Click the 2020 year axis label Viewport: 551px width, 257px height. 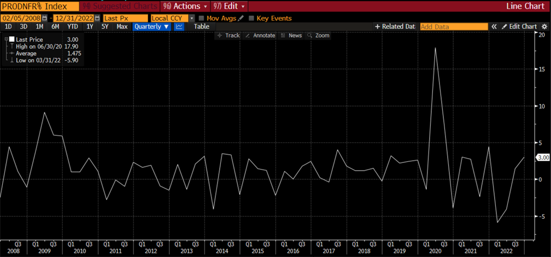(435, 251)
